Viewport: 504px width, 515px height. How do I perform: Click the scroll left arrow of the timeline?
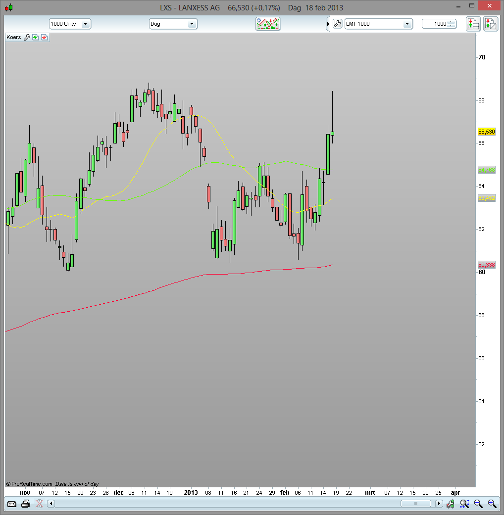(x=51, y=504)
